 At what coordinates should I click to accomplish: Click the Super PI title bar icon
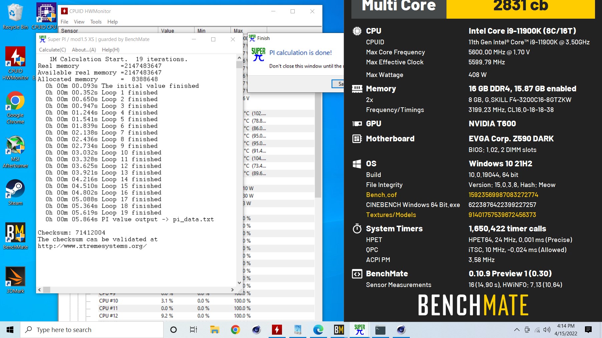(x=42, y=39)
